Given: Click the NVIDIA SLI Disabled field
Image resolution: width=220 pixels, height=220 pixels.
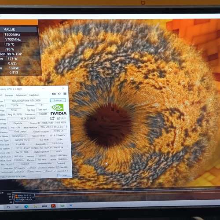Looking at the screenshot, I should [x=24, y=164].
